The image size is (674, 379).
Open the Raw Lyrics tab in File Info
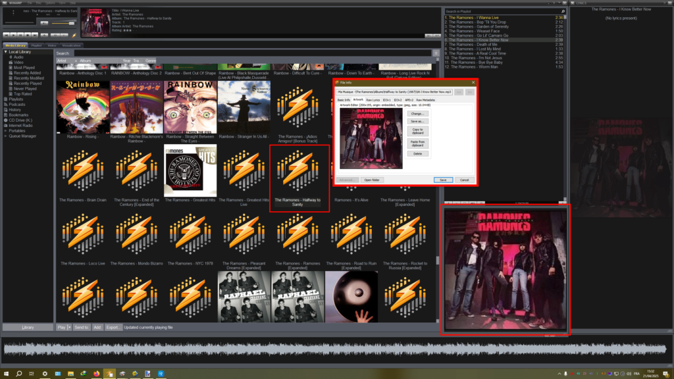click(373, 100)
